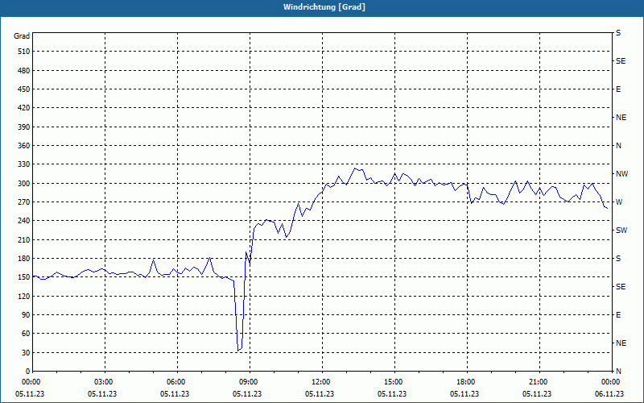Select the 'NE' compass label near 45 degrees
Image resolution: width=644 pixels, height=403 pixels.
pyautogui.click(x=621, y=343)
